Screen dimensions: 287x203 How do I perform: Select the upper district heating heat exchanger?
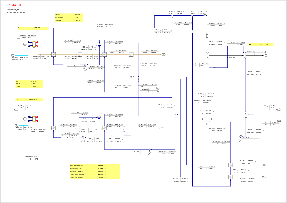click(230, 165)
